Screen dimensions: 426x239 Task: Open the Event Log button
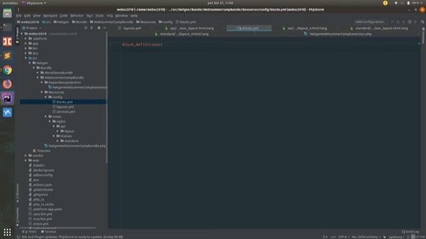pos(410,232)
